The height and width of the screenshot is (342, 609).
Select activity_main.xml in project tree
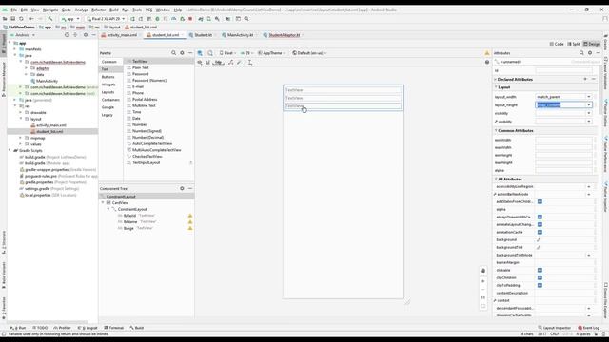(50, 125)
